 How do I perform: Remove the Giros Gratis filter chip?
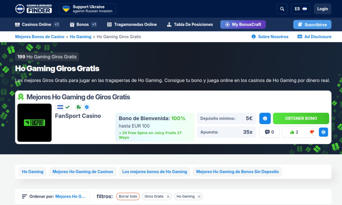click(168, 197)
